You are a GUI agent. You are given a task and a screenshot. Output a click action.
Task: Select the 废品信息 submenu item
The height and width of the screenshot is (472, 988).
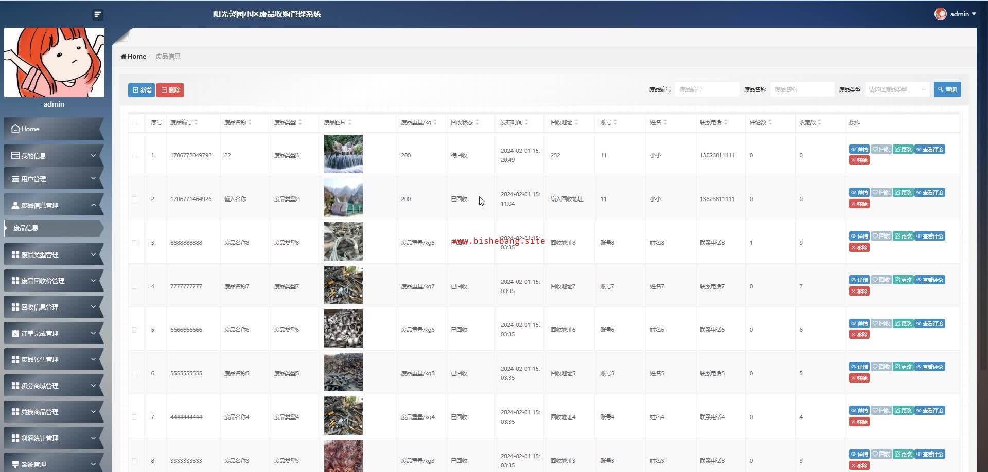pos(26,228)
